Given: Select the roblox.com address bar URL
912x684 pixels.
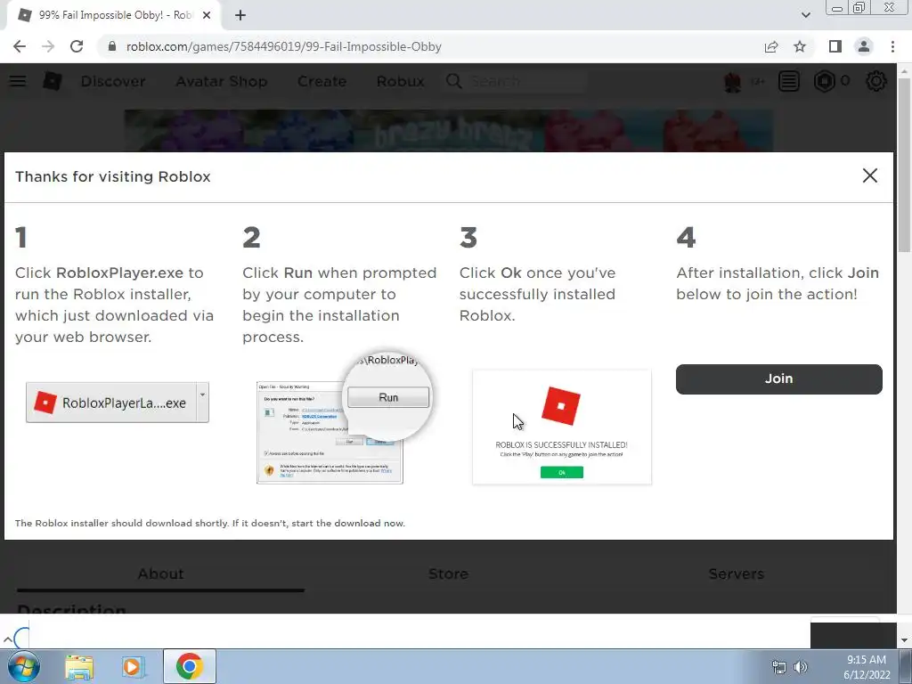Looking at the screenshot, I should [x=284, y=46].
